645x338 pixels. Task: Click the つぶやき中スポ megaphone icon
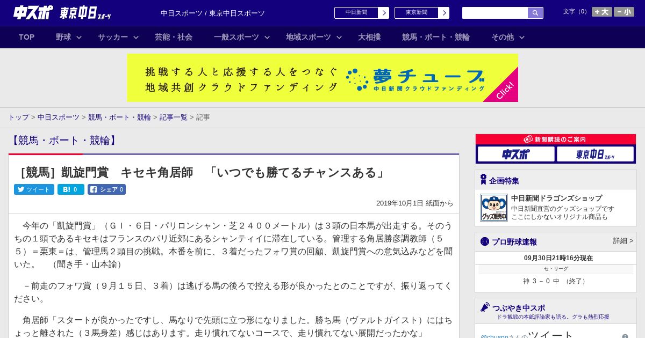(x=485, y=307)
